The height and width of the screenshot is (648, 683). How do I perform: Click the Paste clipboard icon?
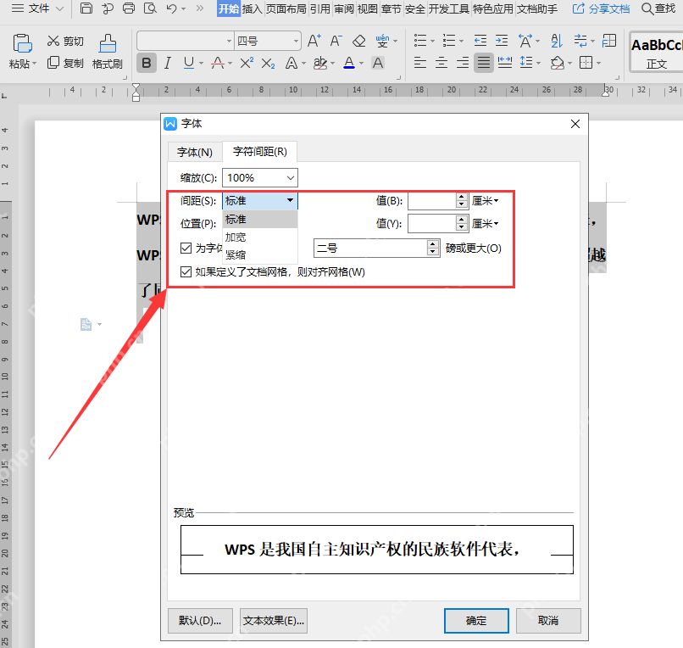click(x=22, y=43)
